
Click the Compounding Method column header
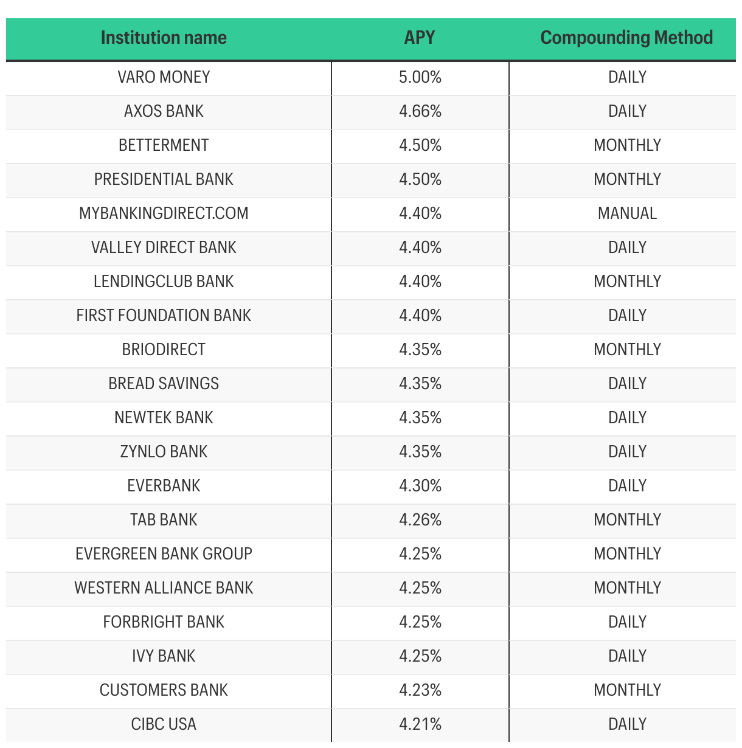coord(626,38)
